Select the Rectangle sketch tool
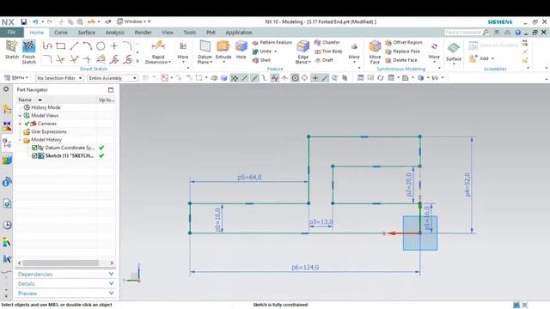 point(61,45)
